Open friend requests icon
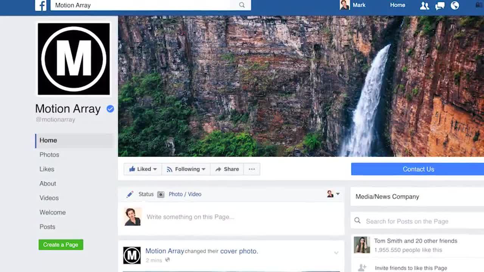The image size is (484, 272). [424, 6]
